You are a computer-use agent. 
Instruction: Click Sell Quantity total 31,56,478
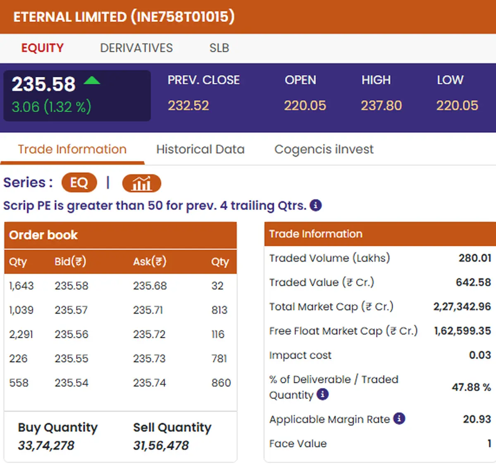click(x=161, y=445)
